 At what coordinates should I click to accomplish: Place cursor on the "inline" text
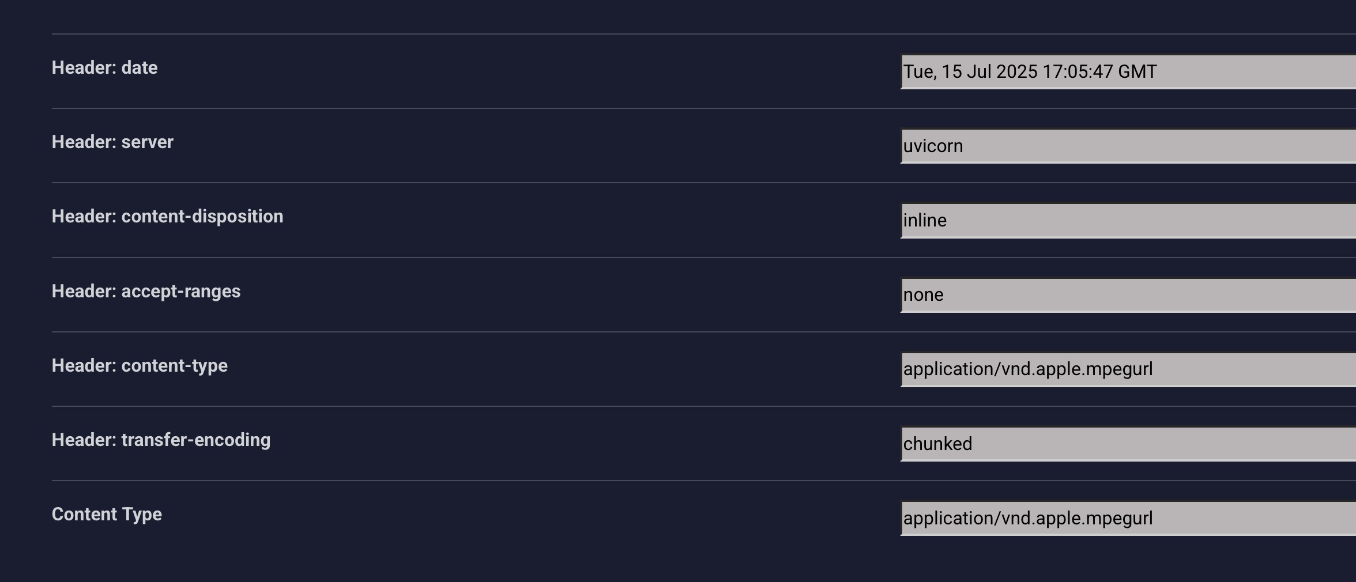pyautogui.click(x=925, y=220)
